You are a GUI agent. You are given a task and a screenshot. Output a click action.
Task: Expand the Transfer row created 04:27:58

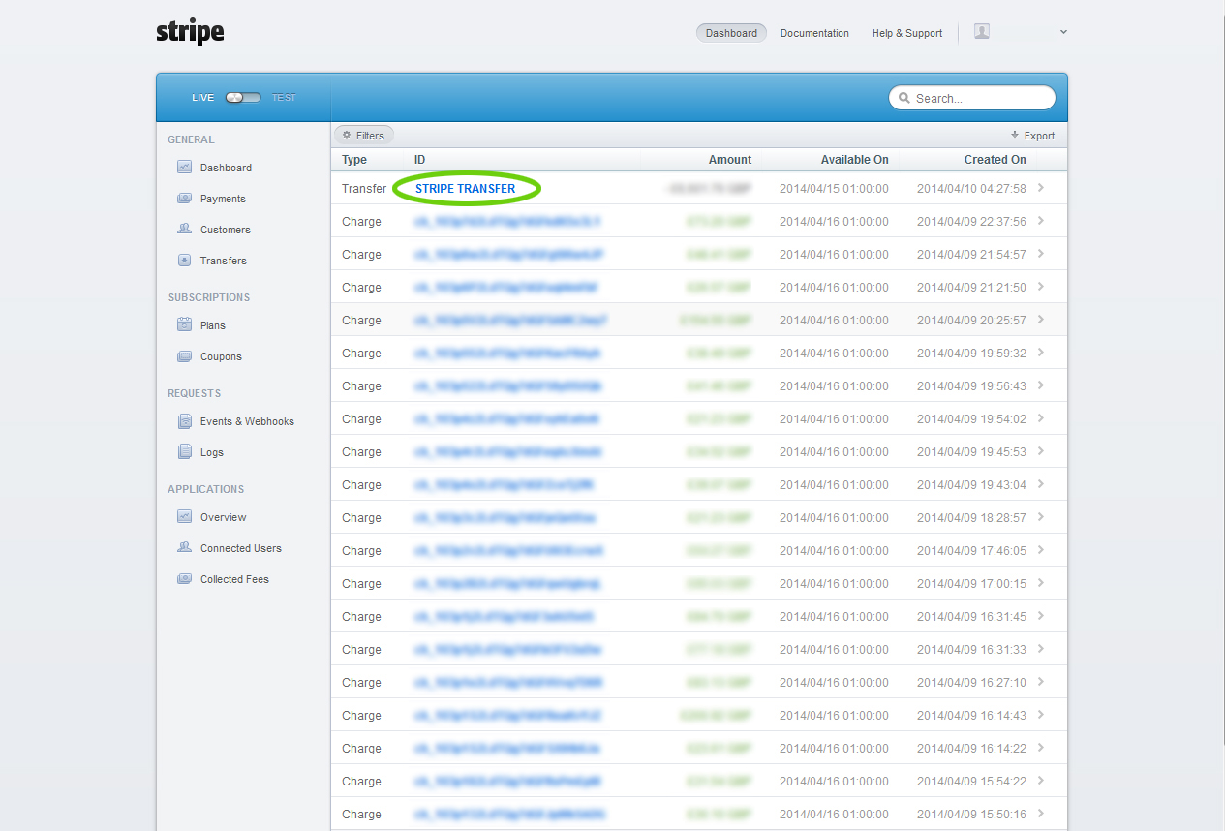point(1041,188)
